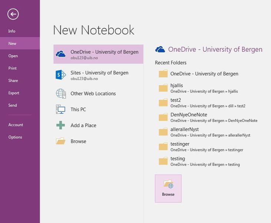
Task: Click the path text 'dill » test2'
Action: (237, 106)
